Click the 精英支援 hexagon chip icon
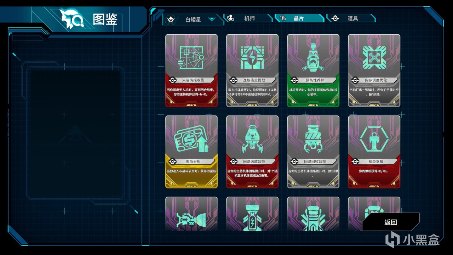The width and height of the screenshot is (453, 255). 374,138
